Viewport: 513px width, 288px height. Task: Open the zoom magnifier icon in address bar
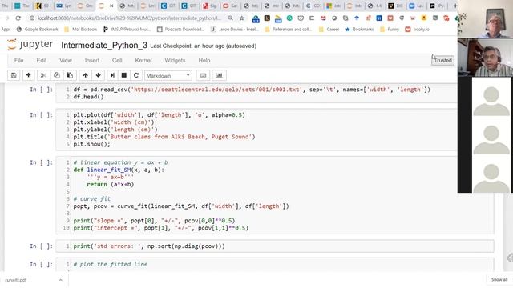(x=231, y=18)
